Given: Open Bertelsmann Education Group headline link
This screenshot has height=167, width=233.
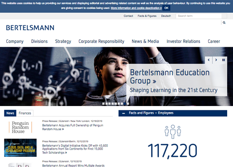Looking at the screenshot, I should [170, 77].
